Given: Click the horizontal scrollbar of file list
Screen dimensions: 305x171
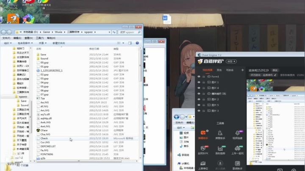Looking at the screenshot, I should click(x=79, y=161).
